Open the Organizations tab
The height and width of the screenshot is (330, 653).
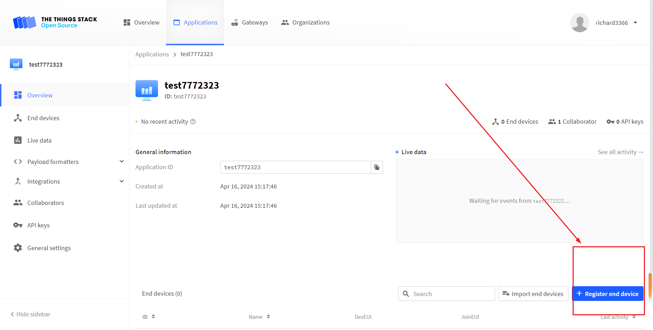pos(305,22)
